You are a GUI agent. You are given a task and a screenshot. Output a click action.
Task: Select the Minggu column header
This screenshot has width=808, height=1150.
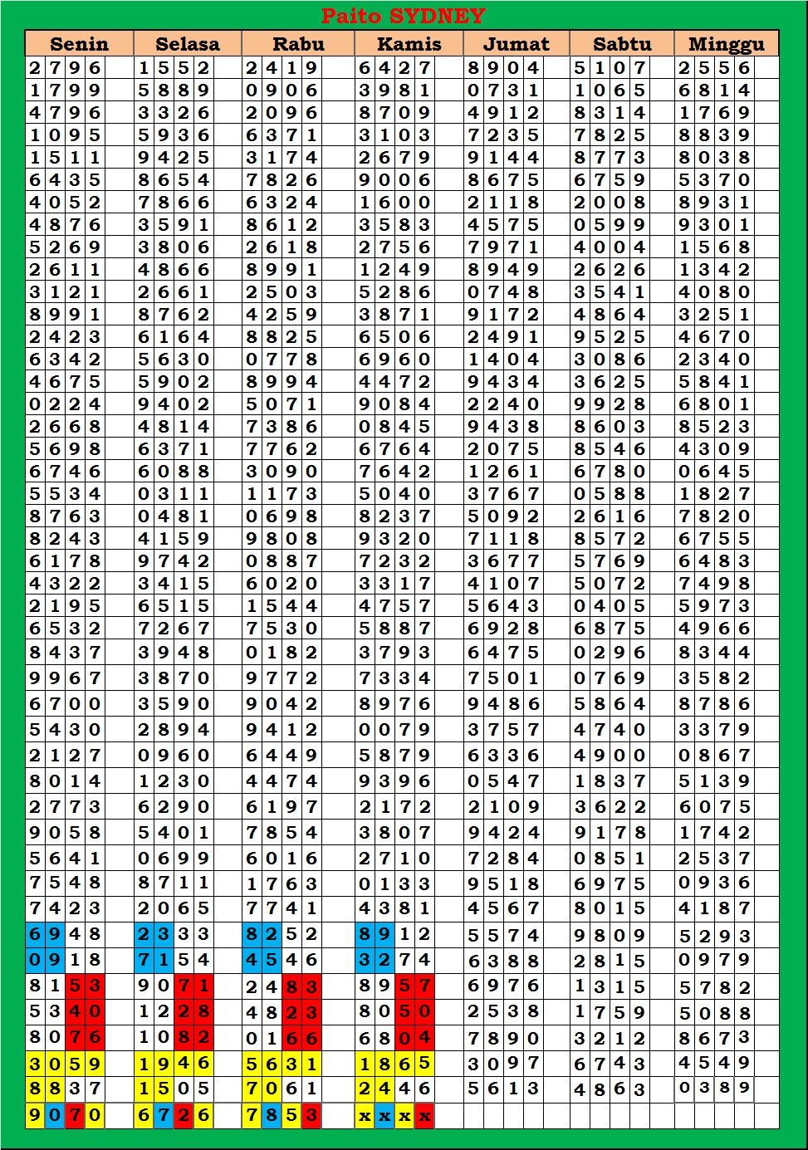(726, 44)
